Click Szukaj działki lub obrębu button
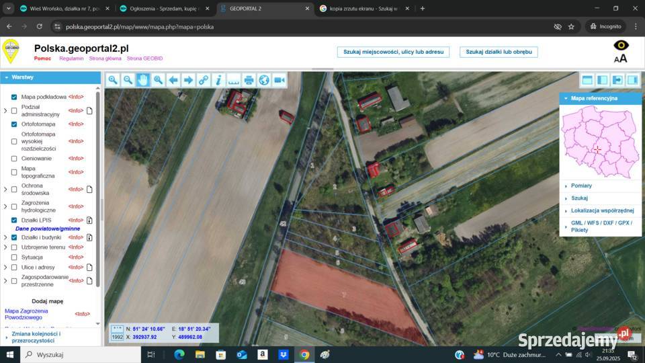The height and width of the screenshot is (363, 645). [499, 52]
